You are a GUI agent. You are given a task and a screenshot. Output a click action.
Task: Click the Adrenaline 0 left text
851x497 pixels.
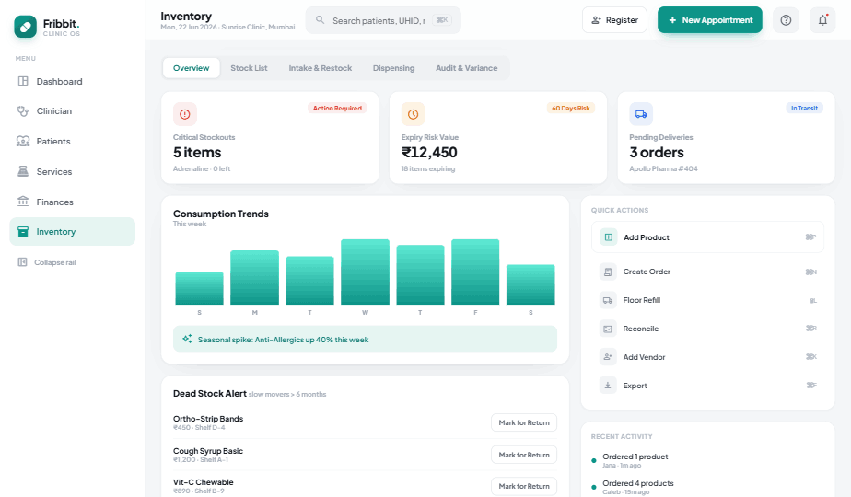pyautogui.click(x=202, y=168)
